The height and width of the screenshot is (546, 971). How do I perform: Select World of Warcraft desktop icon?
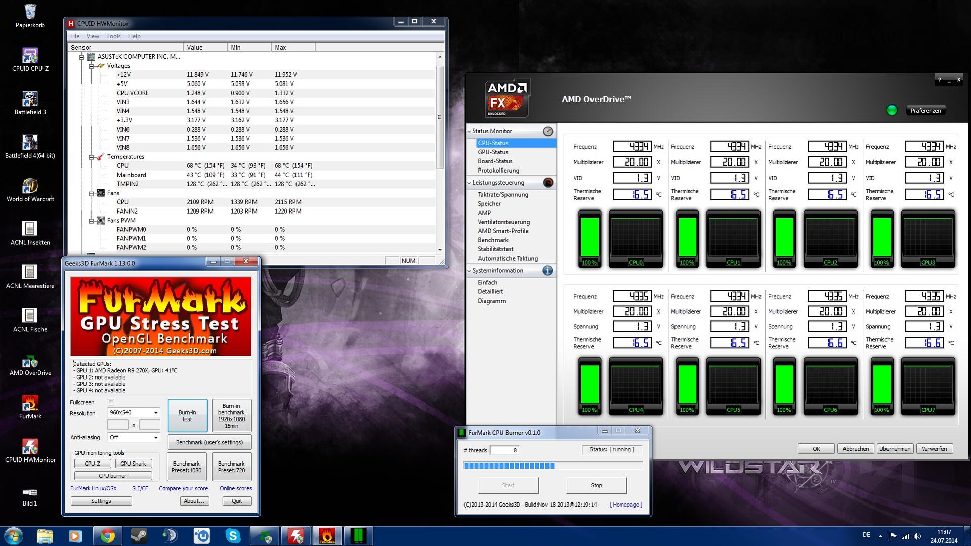pos(30,190)
